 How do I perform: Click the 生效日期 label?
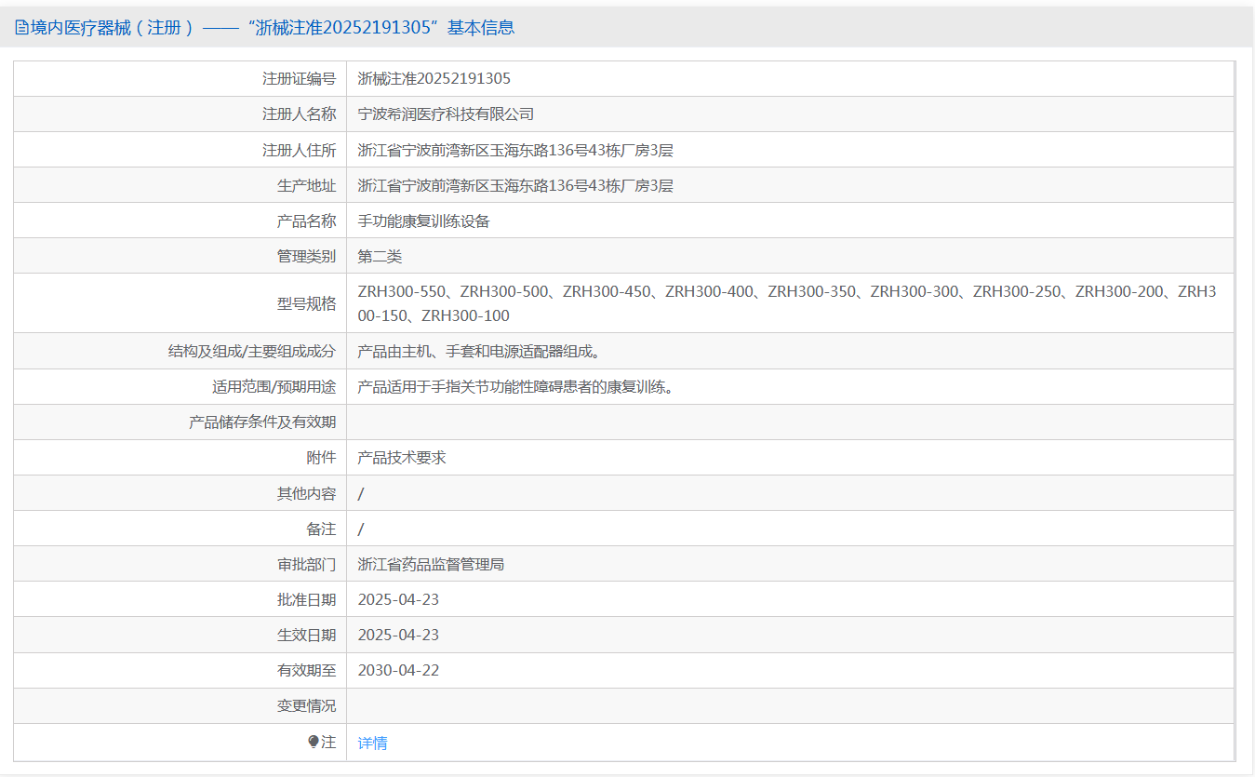tap(306, 635)
